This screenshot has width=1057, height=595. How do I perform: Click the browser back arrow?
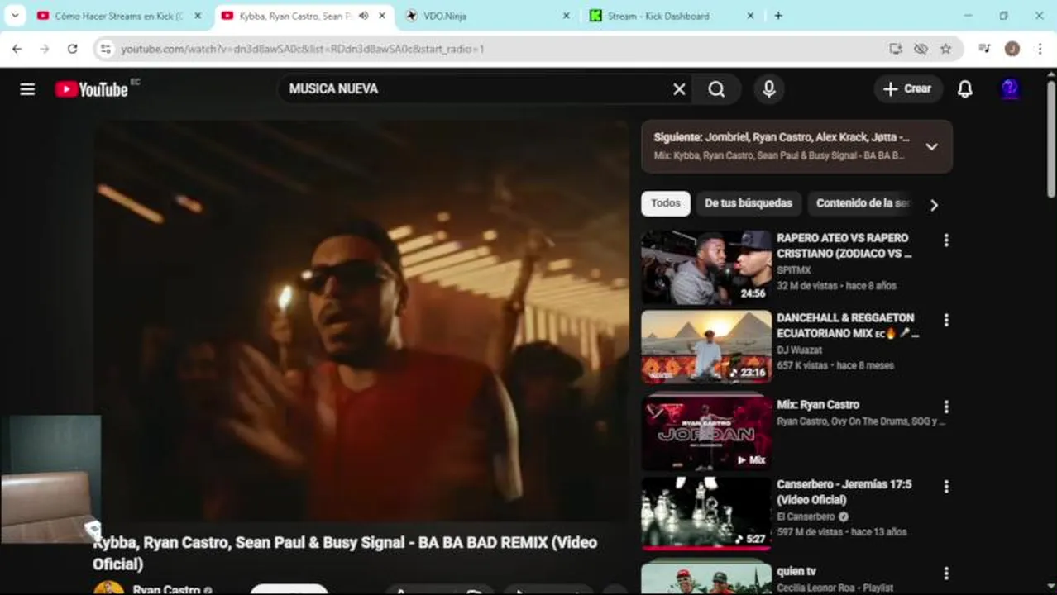point(18,49)
